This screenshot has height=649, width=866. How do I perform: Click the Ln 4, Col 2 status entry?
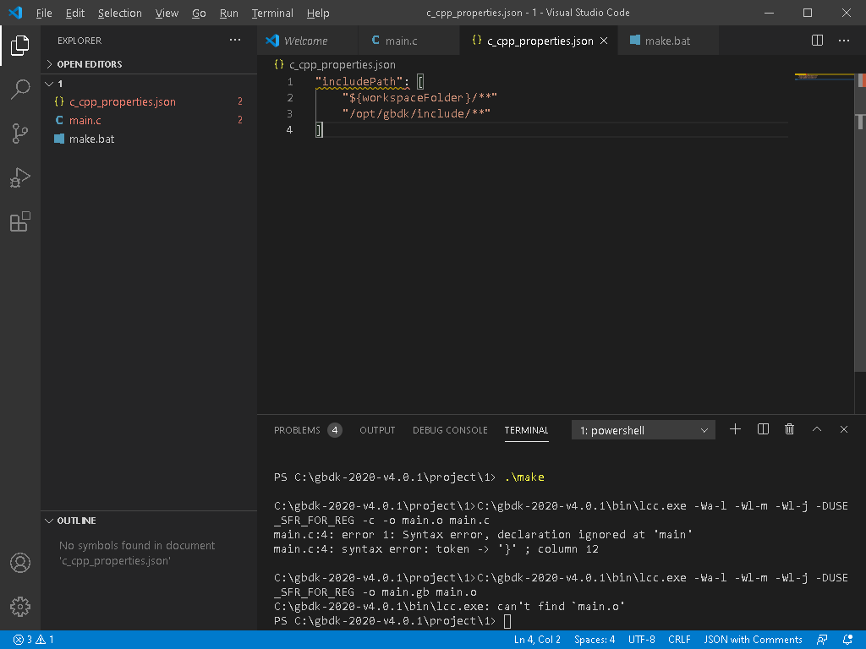[537, 640]
